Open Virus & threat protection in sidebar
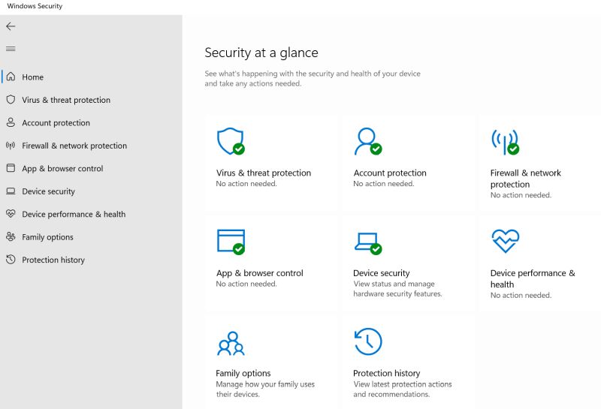 91,100
